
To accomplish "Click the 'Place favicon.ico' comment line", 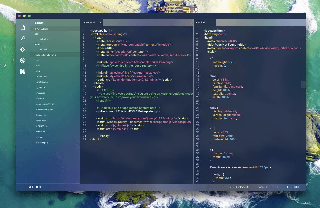I will 126,66.
